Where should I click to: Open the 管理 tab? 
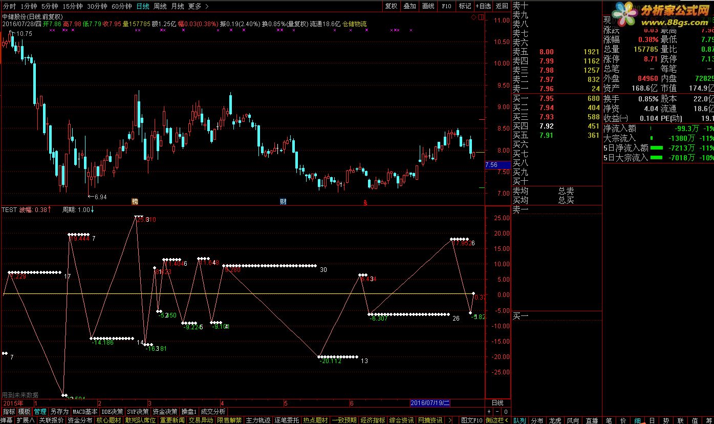click(40, 411)
